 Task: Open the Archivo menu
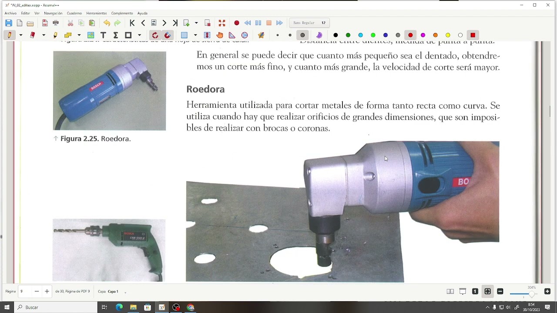coord(10,13)
